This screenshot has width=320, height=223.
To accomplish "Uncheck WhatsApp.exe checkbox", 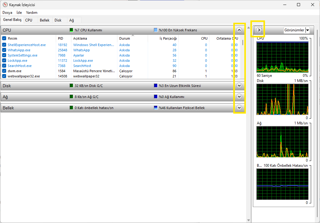I will coord(4,50).
